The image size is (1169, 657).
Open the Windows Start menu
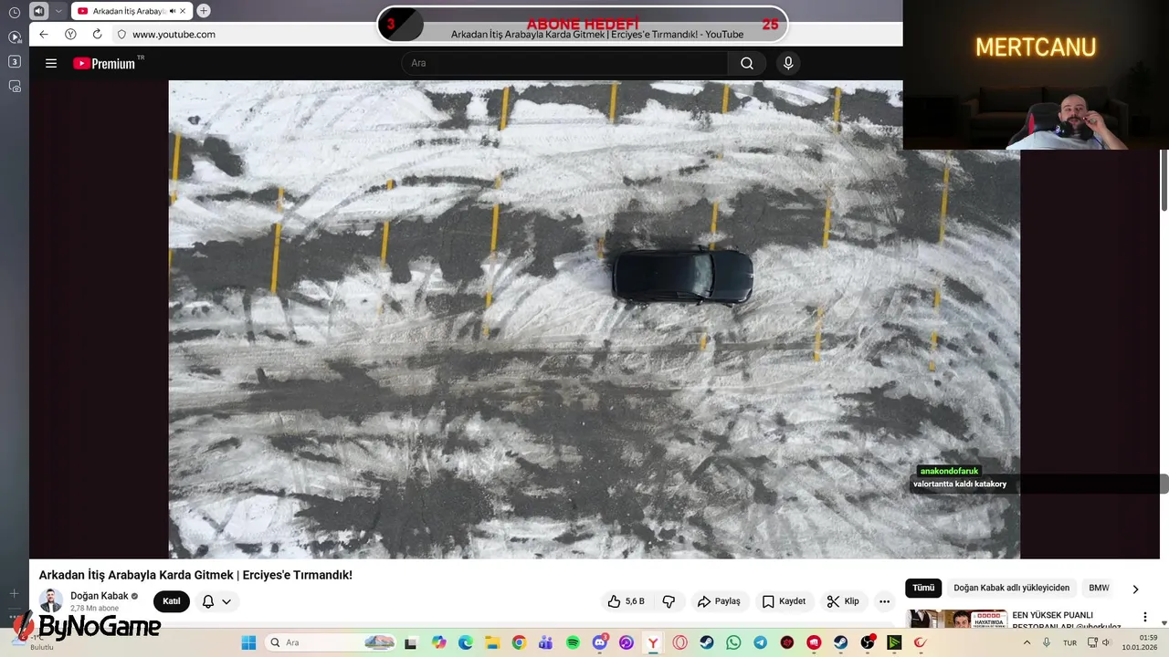click(248, 642)
